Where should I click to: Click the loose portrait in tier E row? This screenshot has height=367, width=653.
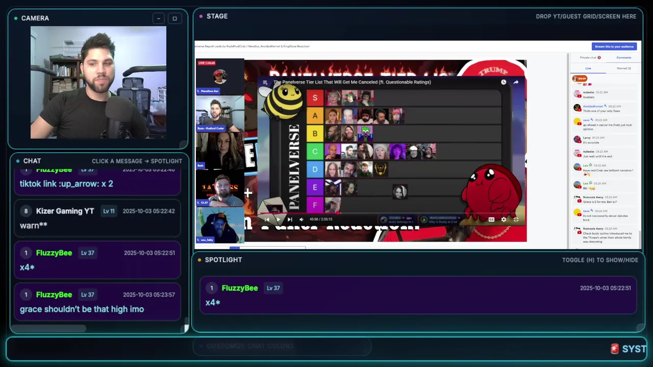point(400,192)
